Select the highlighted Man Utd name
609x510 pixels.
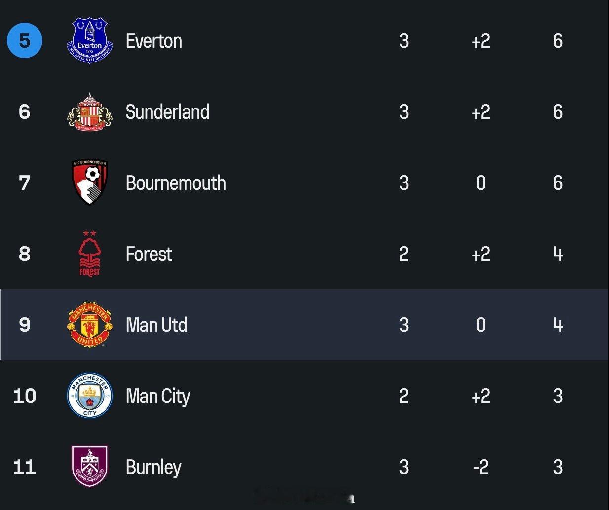point(156,325)
